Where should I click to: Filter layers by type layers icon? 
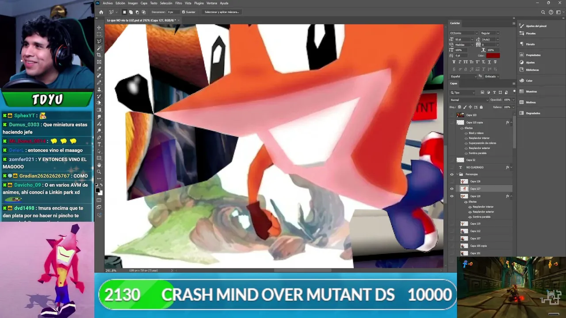(494, 92)
